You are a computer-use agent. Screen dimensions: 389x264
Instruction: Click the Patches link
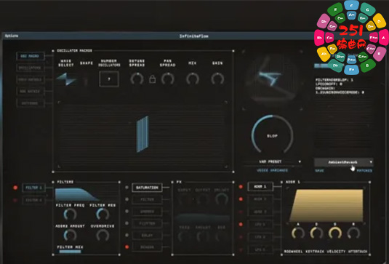[x=364, y=171]
